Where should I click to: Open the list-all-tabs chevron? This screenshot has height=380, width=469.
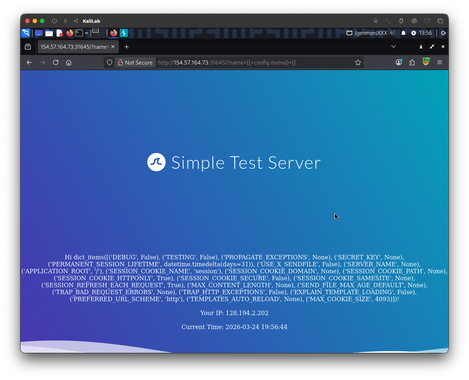393,47
